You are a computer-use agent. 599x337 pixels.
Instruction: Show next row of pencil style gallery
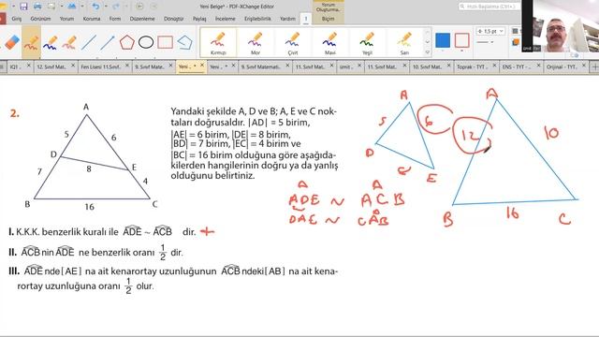point(427,42)
